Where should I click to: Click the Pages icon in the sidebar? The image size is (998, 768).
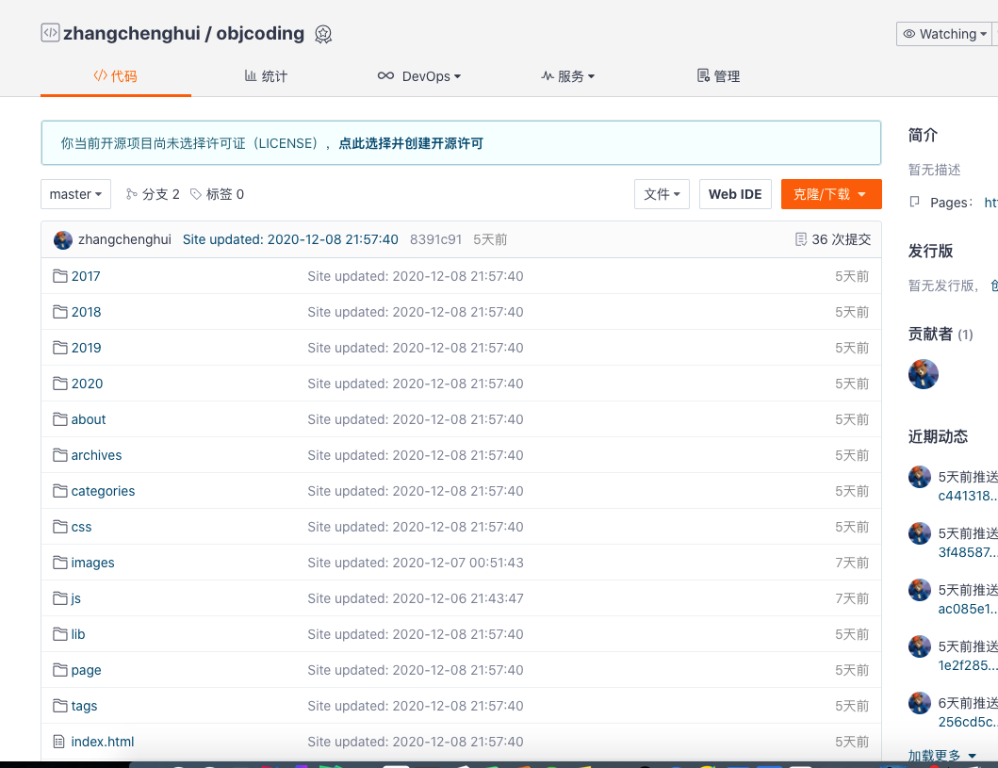tap(915, 203)
